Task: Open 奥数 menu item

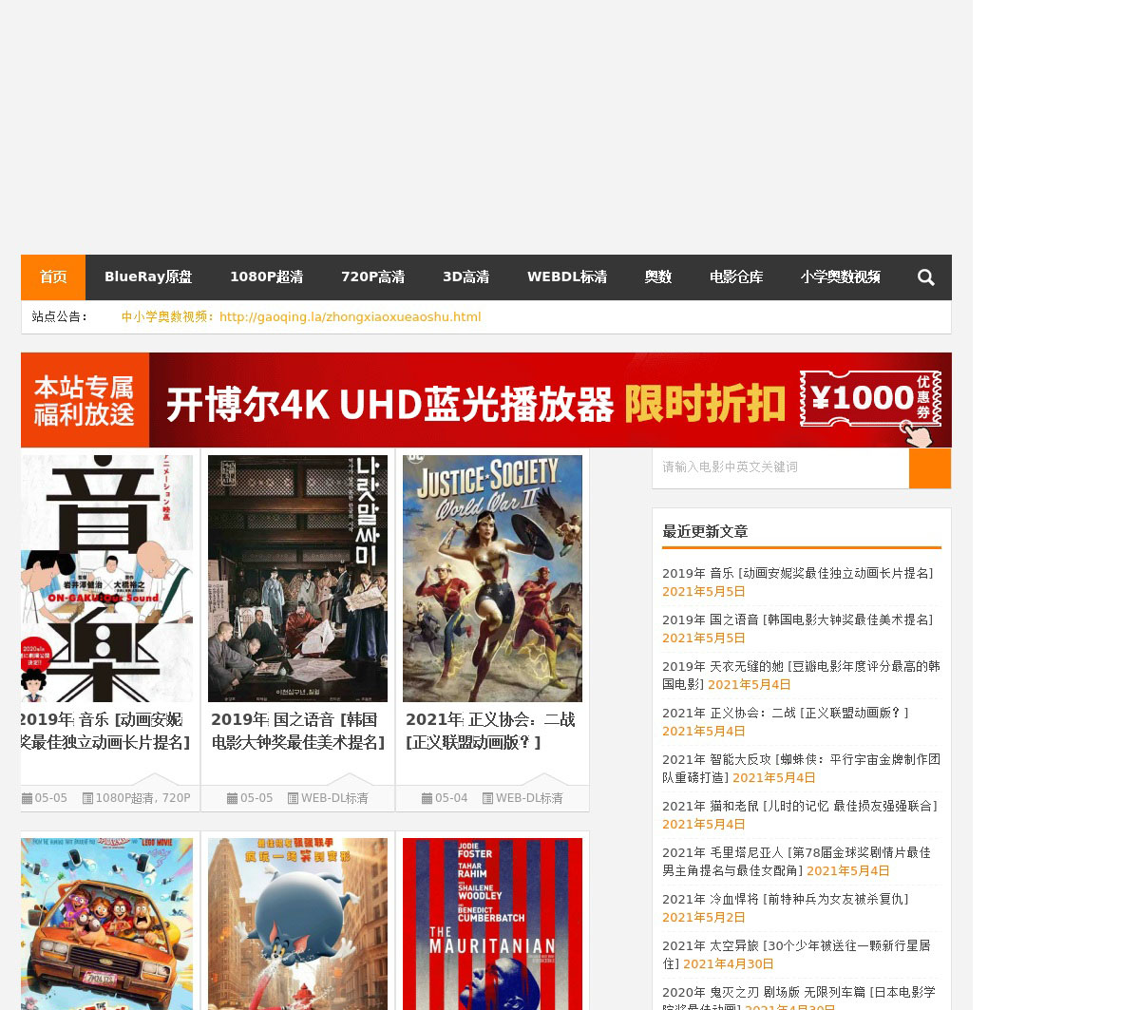Action: pyautogui.click(x=658, y=277)
